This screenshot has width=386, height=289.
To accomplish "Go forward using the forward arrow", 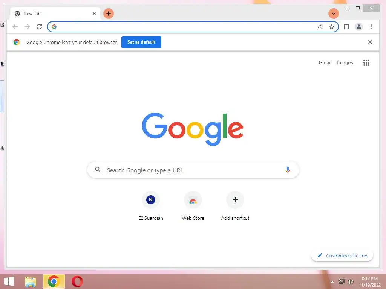I will pyautogui.click(x=27, y=27).
